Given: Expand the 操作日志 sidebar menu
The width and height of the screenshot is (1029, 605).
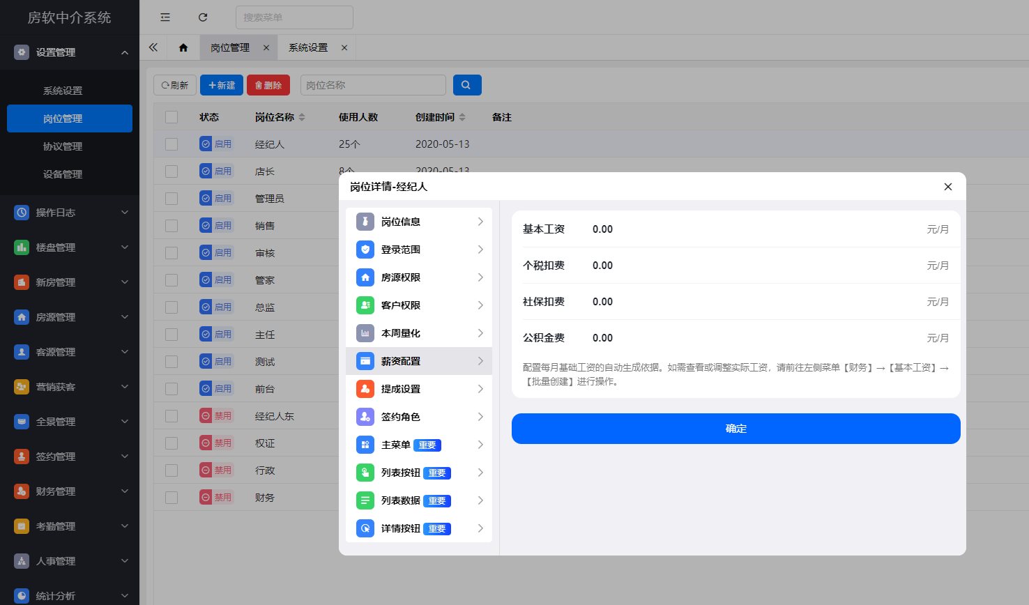Looking at the screenshot, I should coord(70,213).
